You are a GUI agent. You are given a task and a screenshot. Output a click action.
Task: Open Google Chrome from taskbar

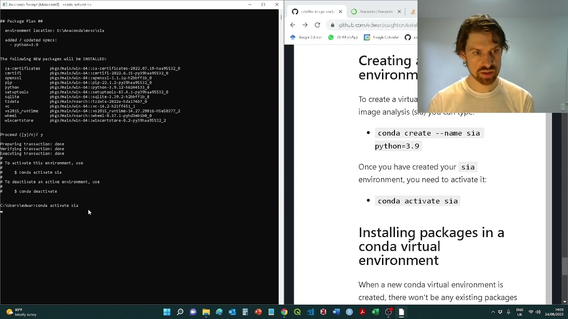(x=284, y=312)
